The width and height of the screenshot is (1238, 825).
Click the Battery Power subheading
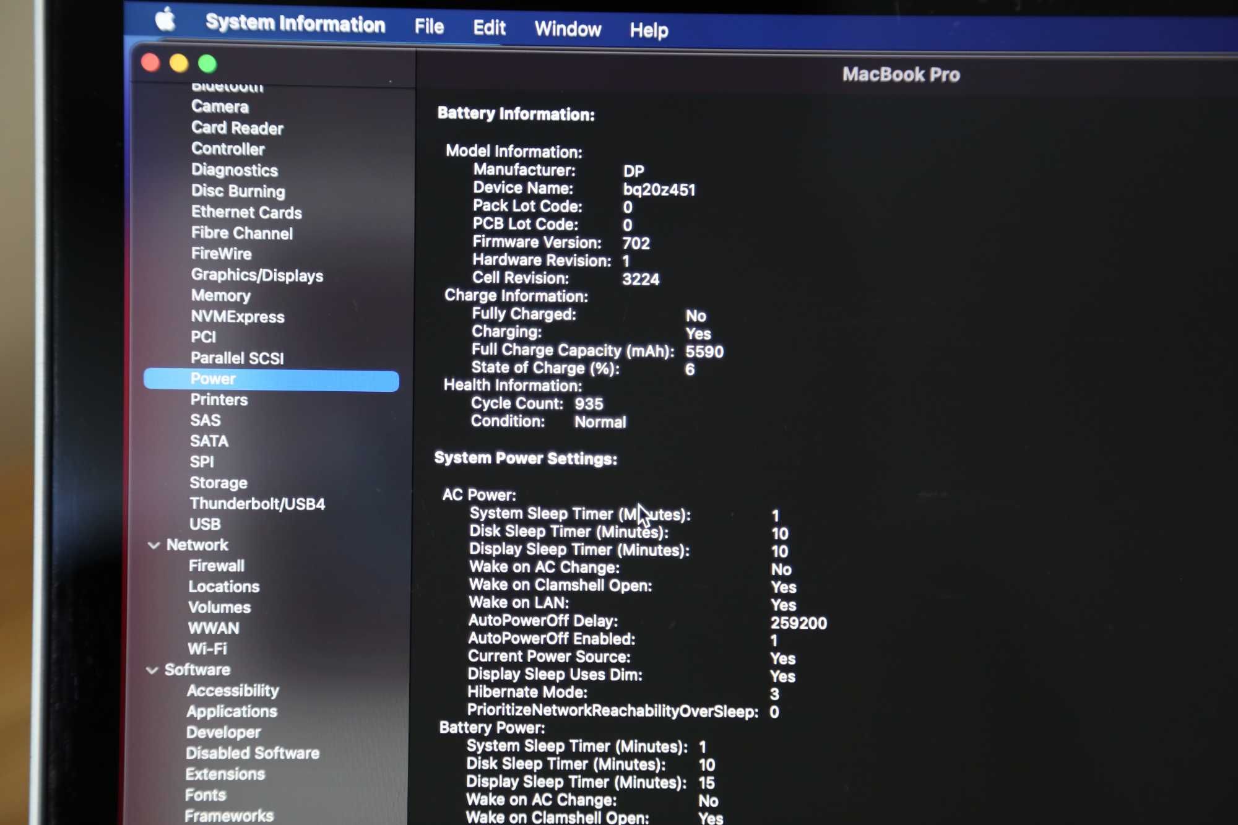[x=492, y=728]
